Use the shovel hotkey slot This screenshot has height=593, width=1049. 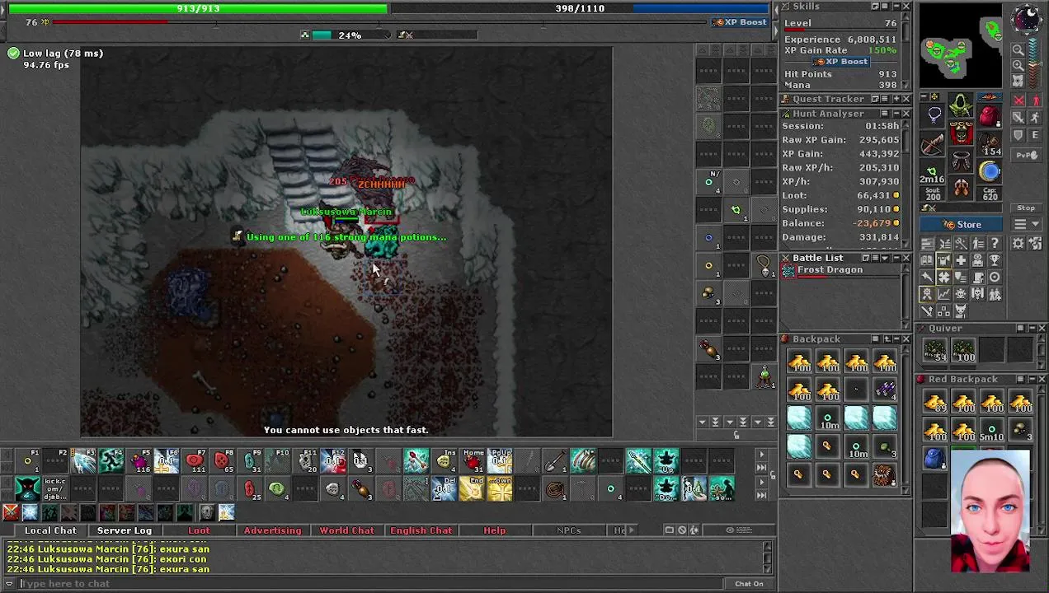555,460
